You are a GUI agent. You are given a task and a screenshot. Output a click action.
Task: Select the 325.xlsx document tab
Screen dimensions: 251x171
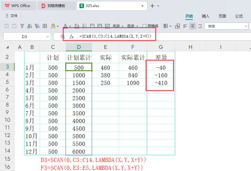[112, 6]
